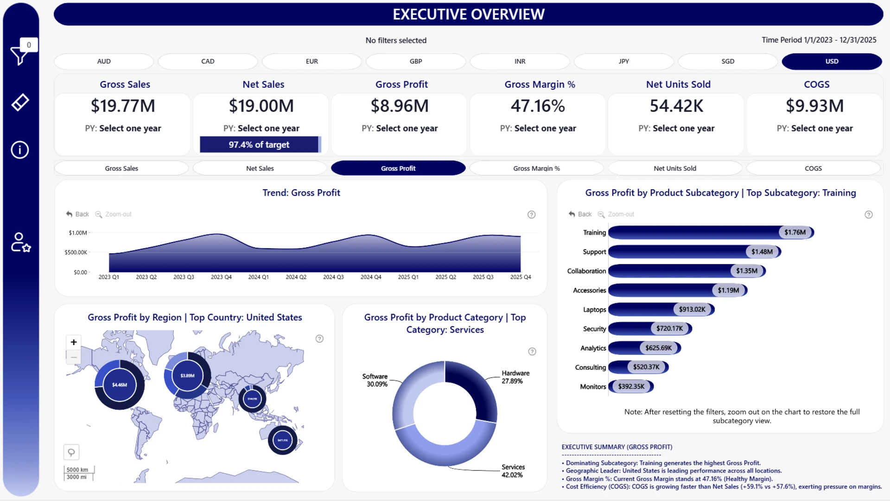890x501 pixels.
Task: Select the COGS metric tab
Action: [814, 168]
